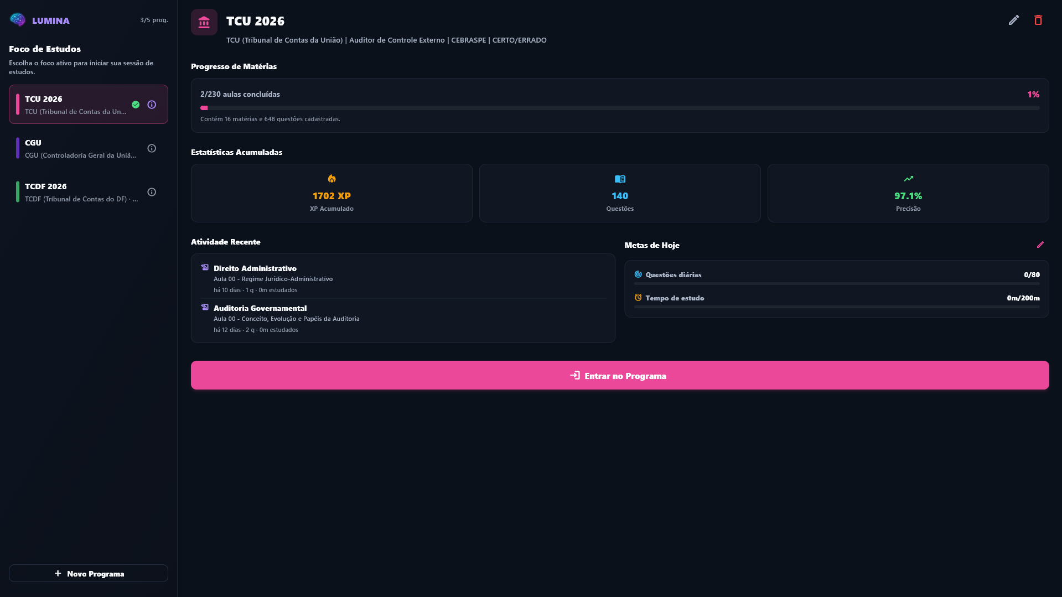
Task: Click the trending-up Precisão icon
Action: coord(908,179)
